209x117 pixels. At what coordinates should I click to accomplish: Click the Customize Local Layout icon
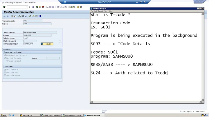click(81, 7)
